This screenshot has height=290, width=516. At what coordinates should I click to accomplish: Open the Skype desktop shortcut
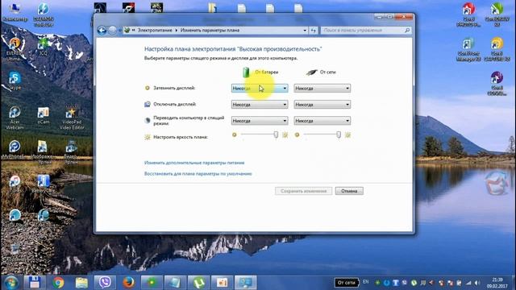pyautogui.click(x=15, y=81)
